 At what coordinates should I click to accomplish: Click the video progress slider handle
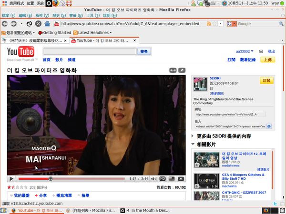click(51, 179)
